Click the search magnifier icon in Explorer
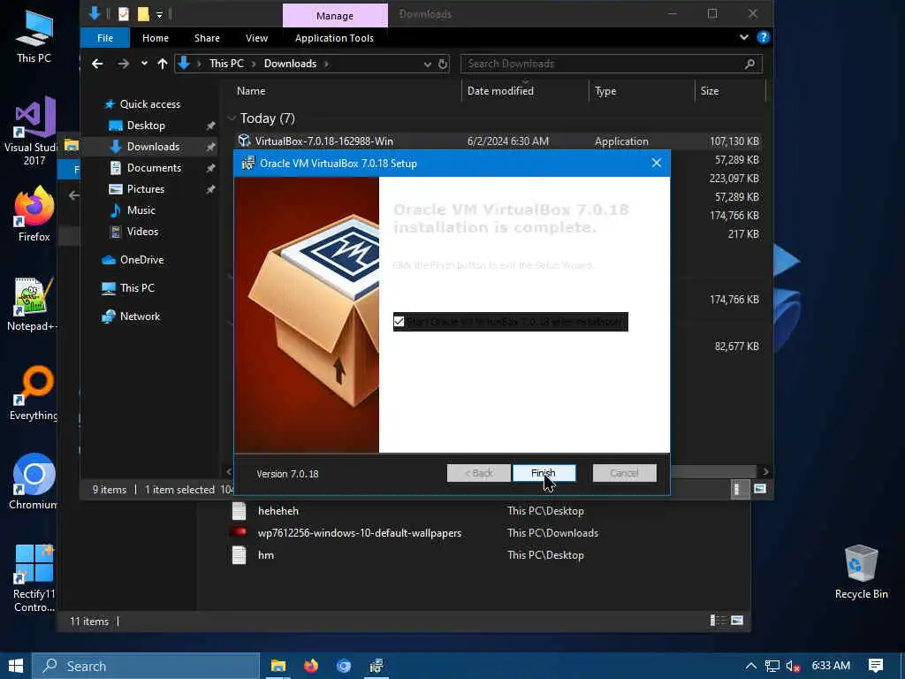905x679 pixels. coord(749,64)
